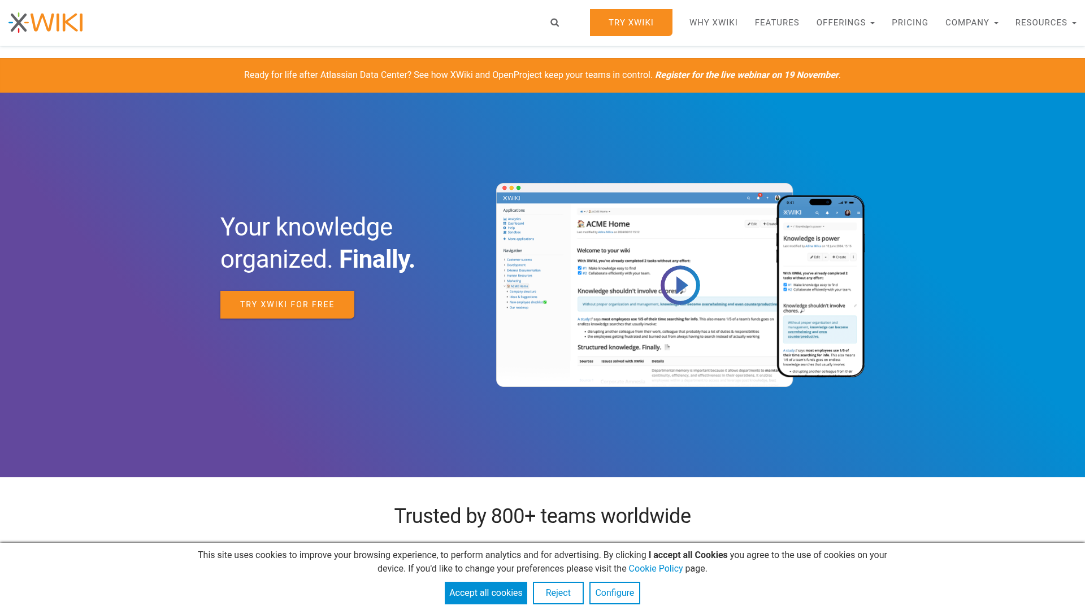
Task: Open the Cookie Policy link
Action: [x=656, y=568]
